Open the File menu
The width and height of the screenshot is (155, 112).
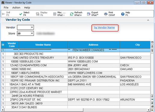6,8
